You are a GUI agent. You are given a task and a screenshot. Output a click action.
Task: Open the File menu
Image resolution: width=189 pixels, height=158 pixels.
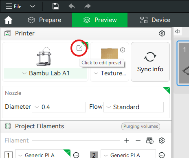point(13,6)
